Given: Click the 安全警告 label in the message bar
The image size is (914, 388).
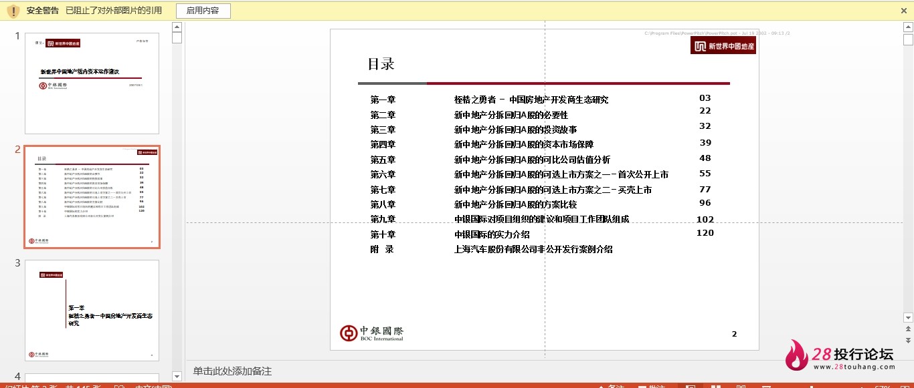Looking at the screenshot, I should click(43, 11).
